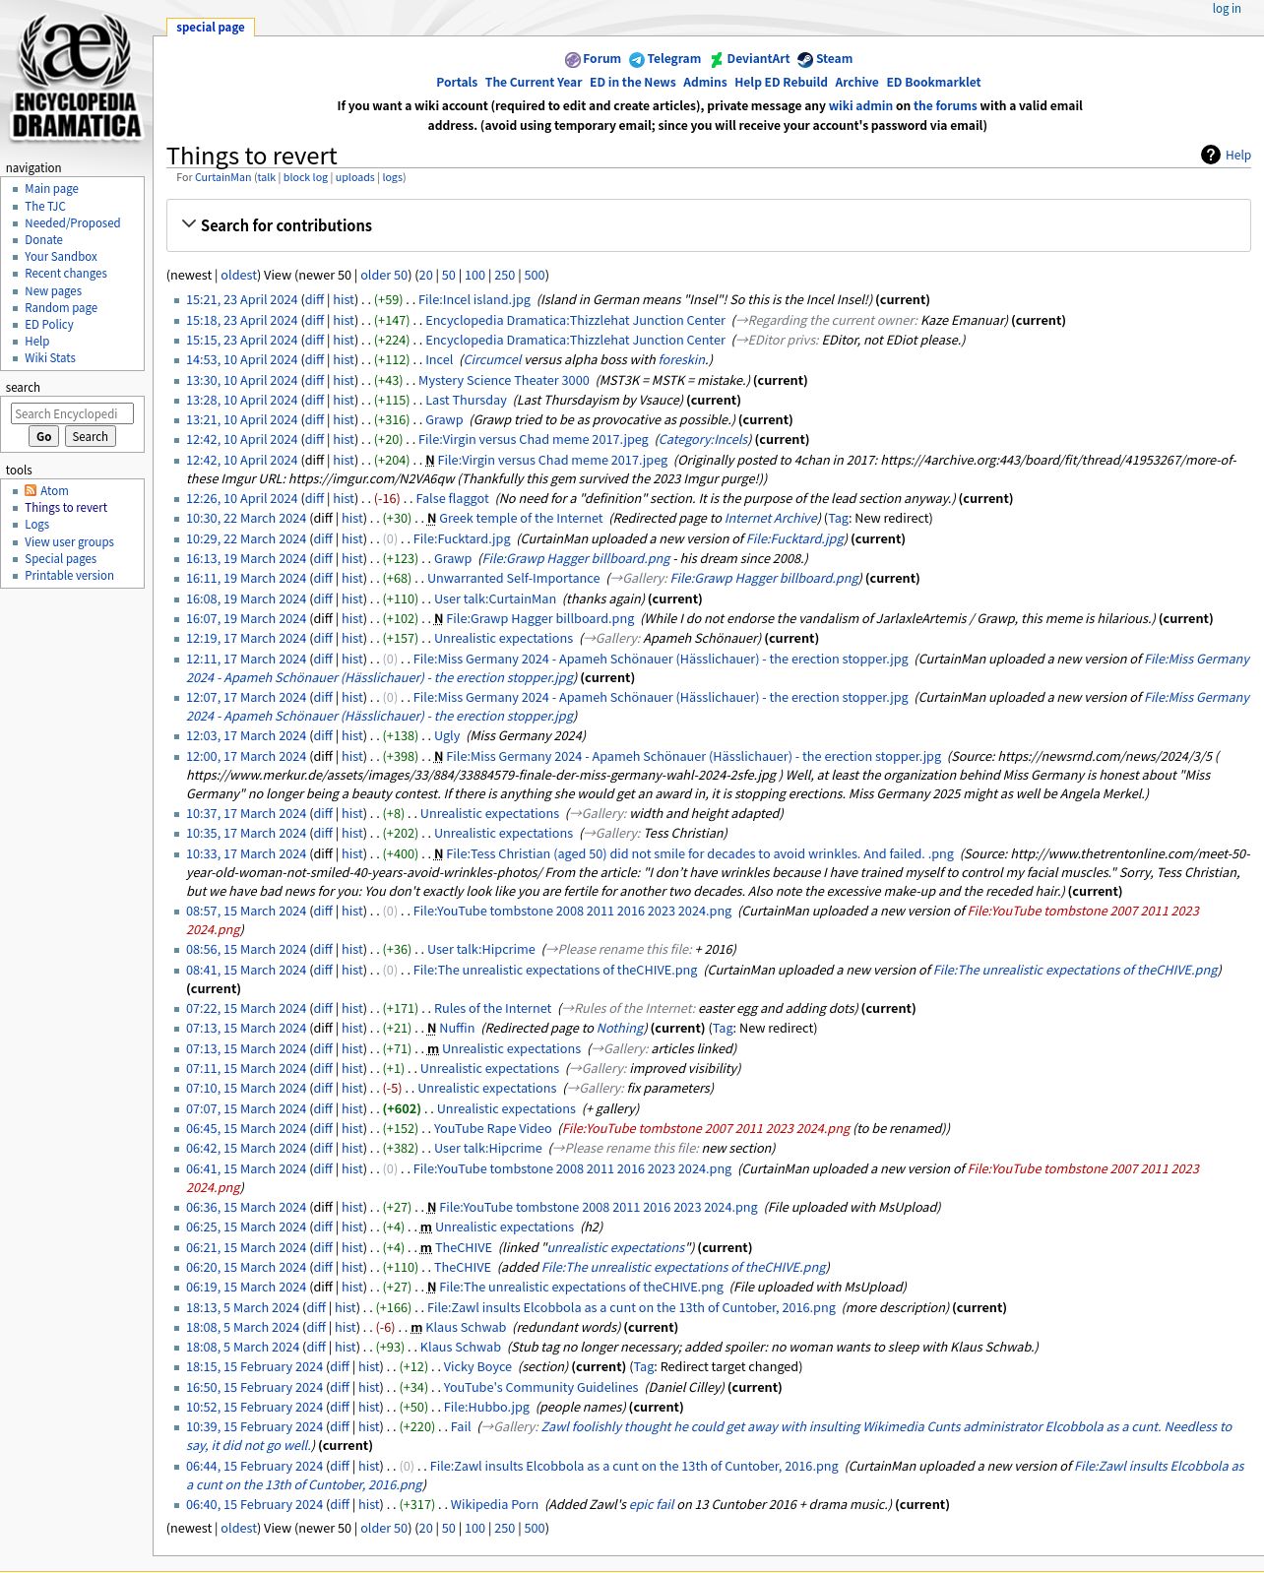Open File:Incel island.jpg entry
Image resolution: width=1264 pixels, height=1573 pixels.
pos(474,300)
